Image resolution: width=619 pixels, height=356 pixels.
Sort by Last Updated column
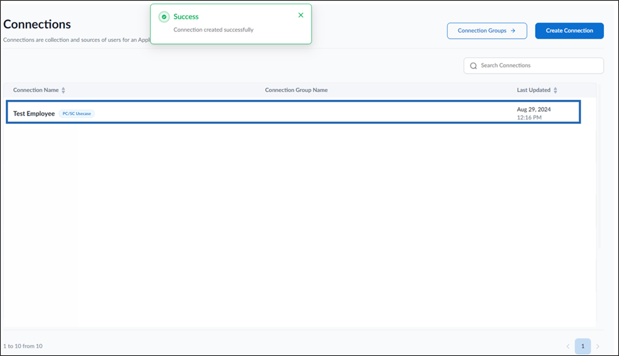[555, 90]
